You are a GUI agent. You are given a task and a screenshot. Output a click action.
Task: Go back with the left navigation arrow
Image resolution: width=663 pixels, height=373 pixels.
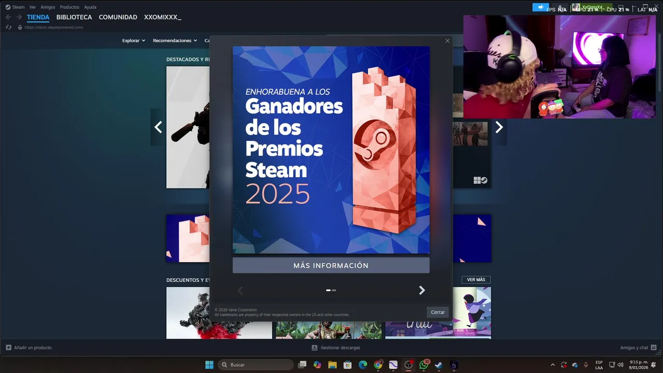(8, 17)
